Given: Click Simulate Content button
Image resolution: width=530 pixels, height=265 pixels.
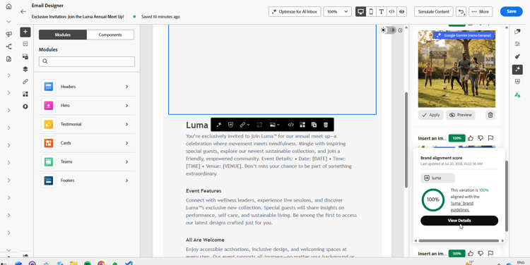Looking at the screenshot, I should click(x=433, y=11).
